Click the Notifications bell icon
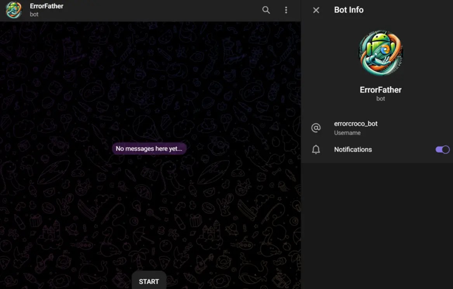453x289 pixels. [316, 150]
